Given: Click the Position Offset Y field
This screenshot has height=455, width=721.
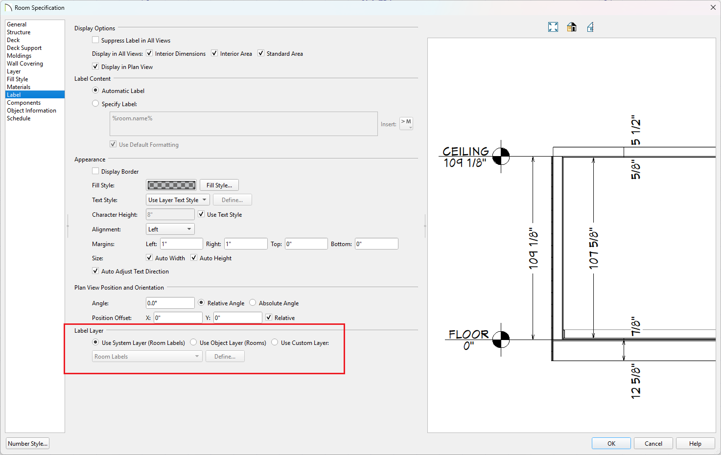Looking at the screenshot, I should 238,318.
